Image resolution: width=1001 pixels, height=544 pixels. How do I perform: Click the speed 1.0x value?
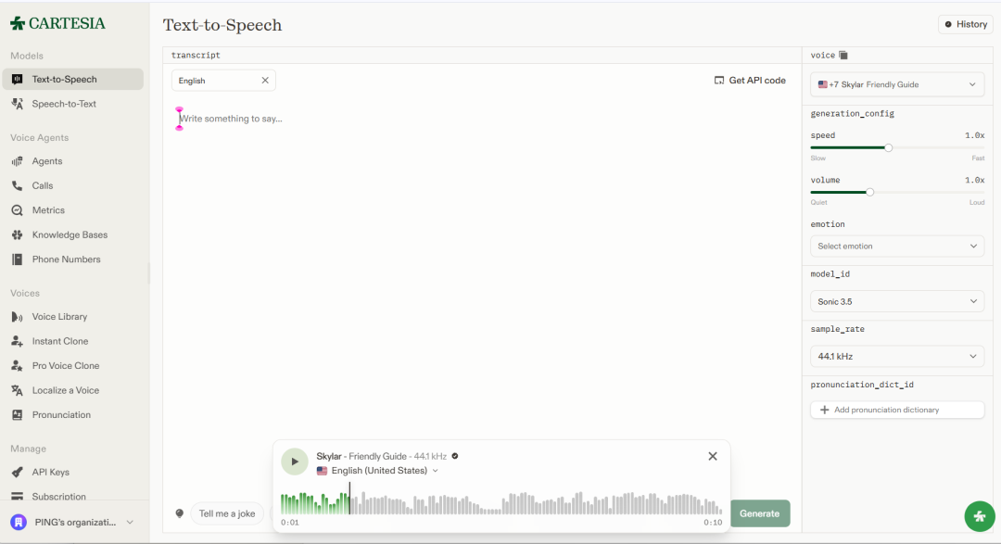[974, 135]
